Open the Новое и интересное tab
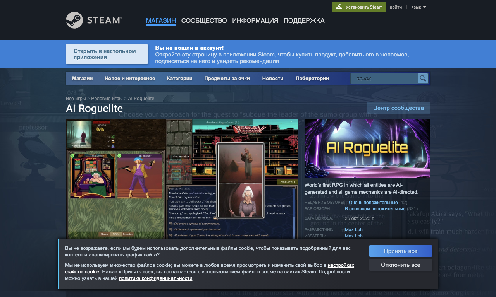 pos(130,78)
